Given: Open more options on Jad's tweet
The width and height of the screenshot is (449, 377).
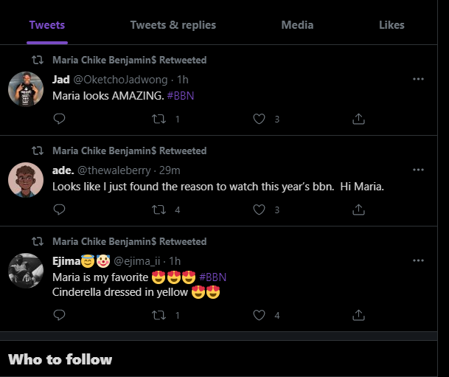Looking at the screenshot, I should point(418,79).
